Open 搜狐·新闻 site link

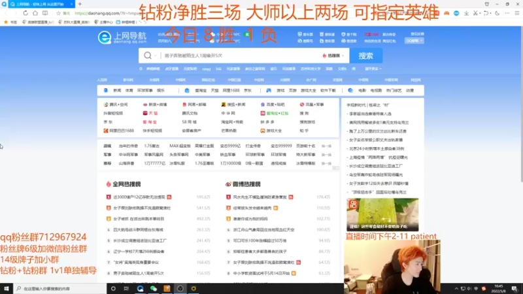(233, 105)
